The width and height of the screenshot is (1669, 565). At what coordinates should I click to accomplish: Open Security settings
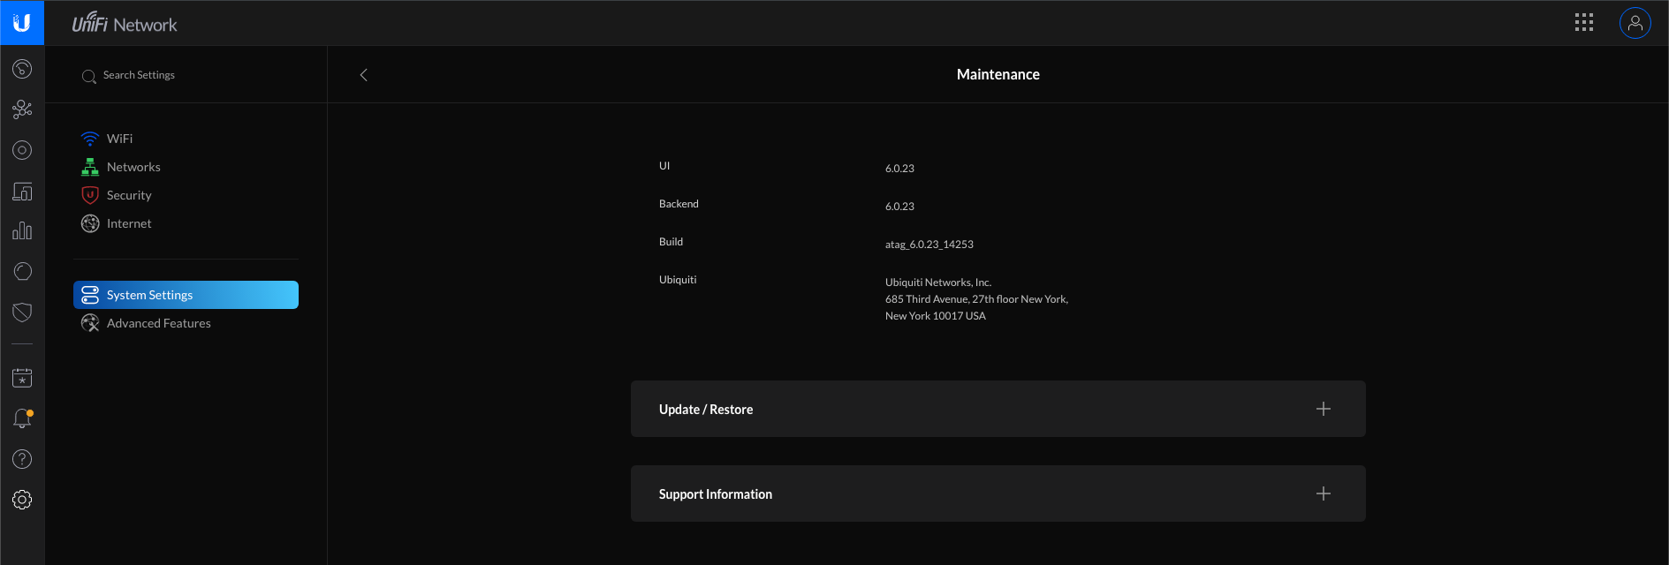[128, 195]
